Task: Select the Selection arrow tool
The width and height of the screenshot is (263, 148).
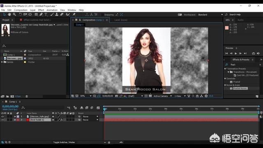Action: tap(5, 15)
